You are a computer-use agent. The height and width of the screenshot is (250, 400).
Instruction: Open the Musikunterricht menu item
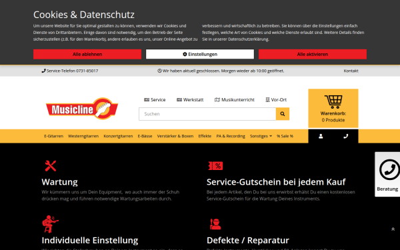[235, 100]
